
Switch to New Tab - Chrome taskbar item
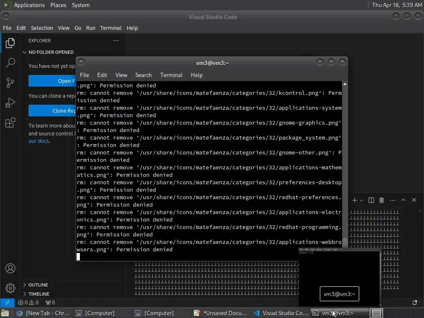[x=43, y=313]
